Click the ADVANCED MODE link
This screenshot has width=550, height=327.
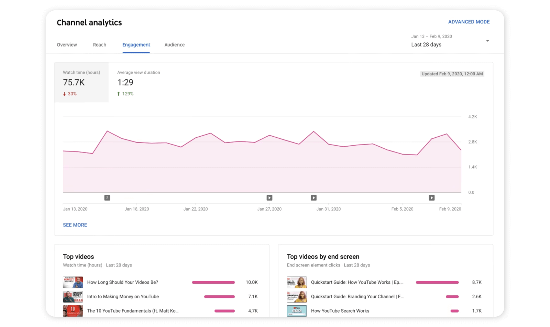469,22
